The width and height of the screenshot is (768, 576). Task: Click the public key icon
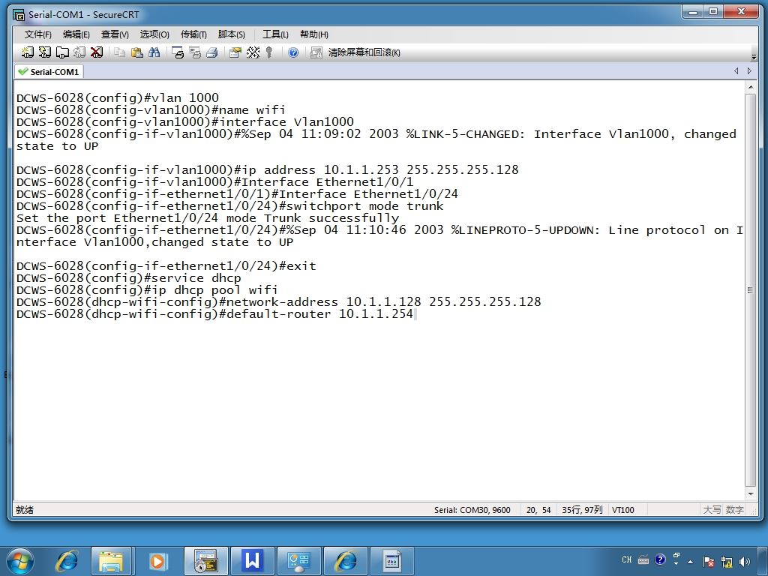(269, 52)
